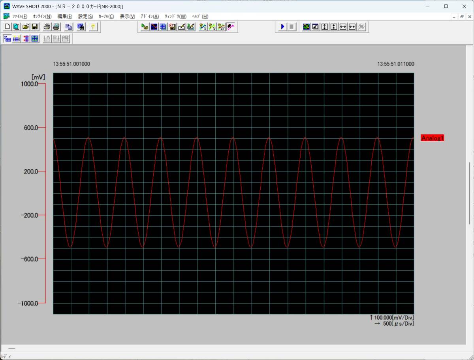The width and height of the screenshot is (474, 360).
Task: Open help with the yellow question mark icon
Action: [x=93, y=27]
